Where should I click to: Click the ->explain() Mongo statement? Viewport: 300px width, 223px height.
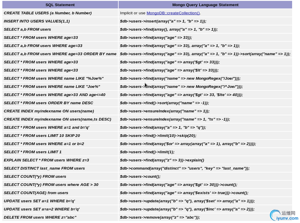point(205,160)
